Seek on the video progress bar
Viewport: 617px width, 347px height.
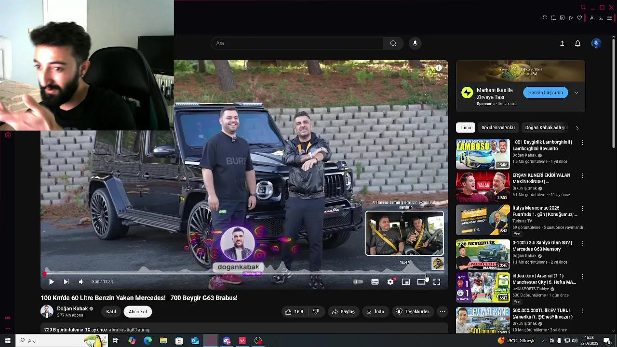coord(243,273)
